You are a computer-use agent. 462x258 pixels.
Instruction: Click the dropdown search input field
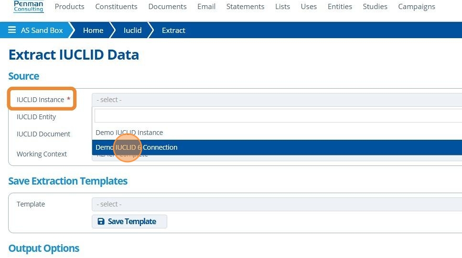(x=278, y=115)
